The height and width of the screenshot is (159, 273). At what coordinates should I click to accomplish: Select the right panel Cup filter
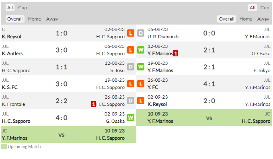point(265,8)
